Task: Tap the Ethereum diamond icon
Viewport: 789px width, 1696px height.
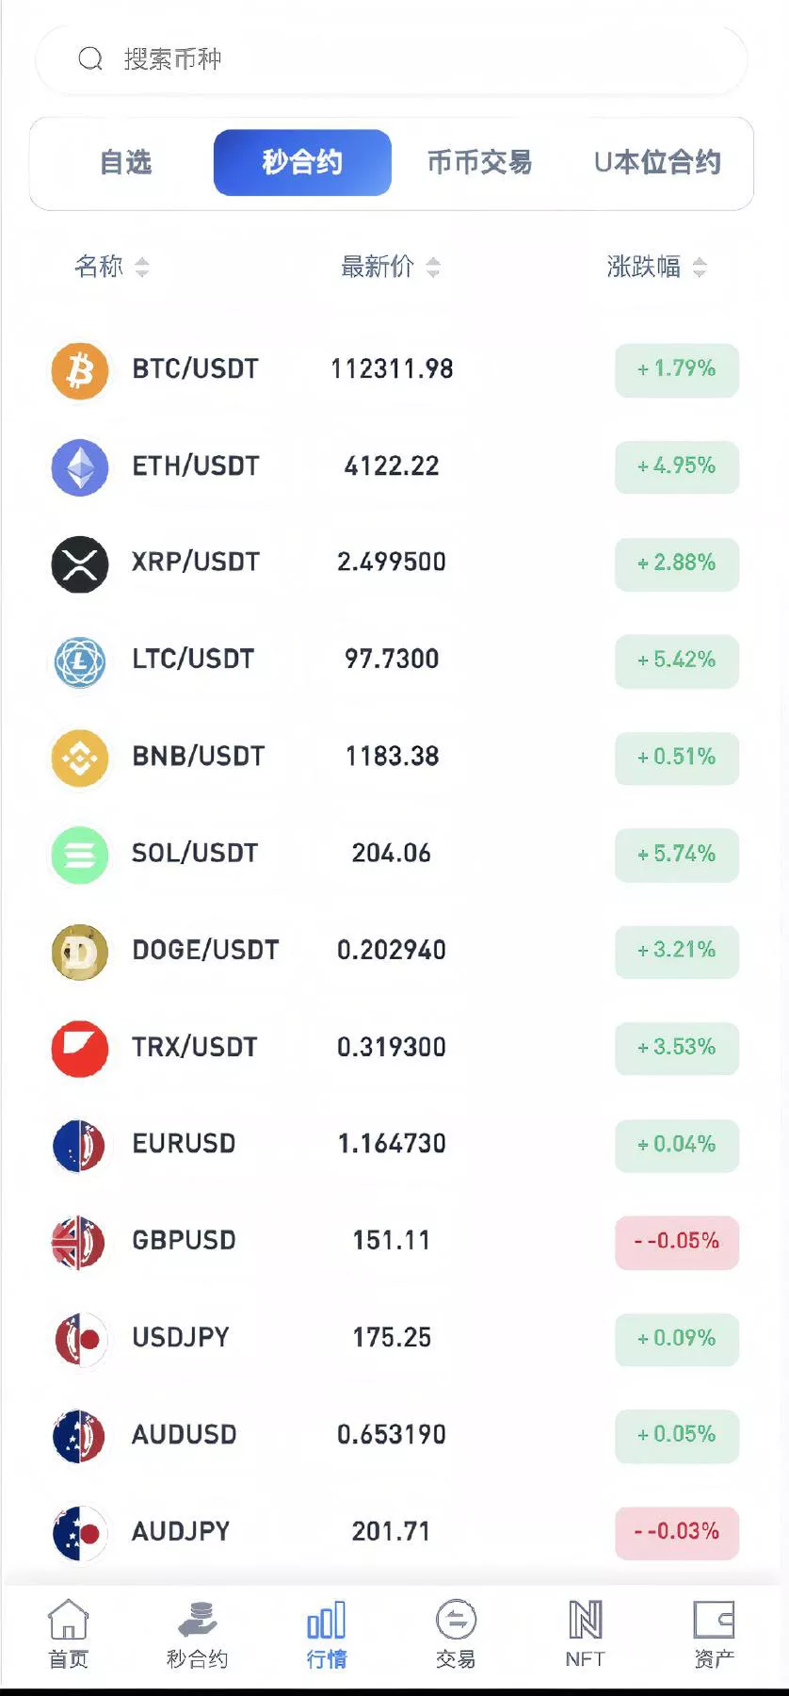Action: [x=80, y=467]
